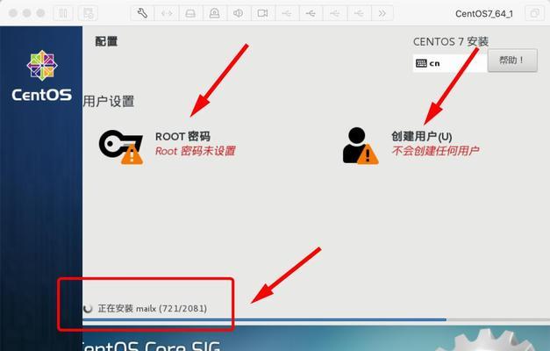Screen dimensions: 550x351
Task: Click 'Root 密码未设置' warning text
Action: coord(196,151)
